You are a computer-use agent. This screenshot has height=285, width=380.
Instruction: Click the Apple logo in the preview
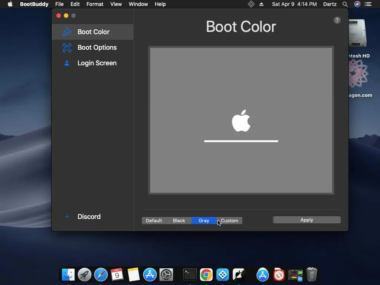pyautogui.click(x=241, y=121)
